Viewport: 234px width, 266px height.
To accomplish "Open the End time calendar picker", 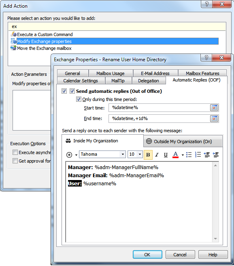I will (x=214, y=118).
